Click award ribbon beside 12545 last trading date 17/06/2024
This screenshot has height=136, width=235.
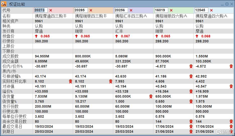[231, 126]
